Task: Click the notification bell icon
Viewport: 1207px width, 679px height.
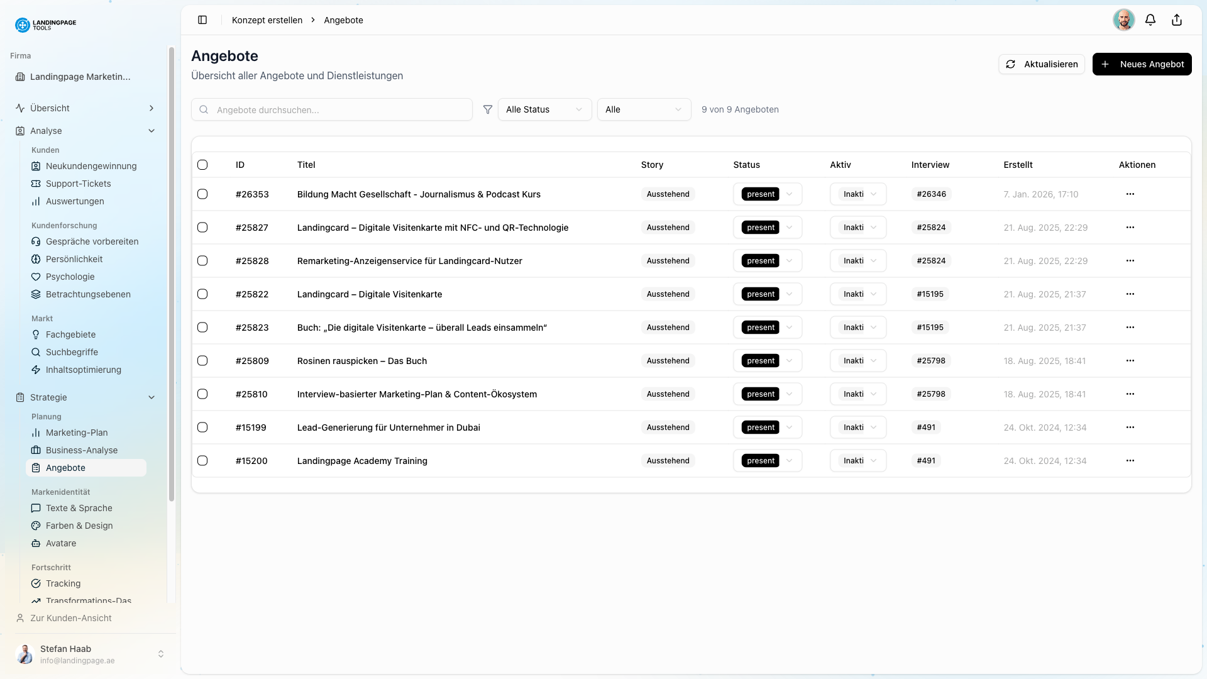Action: coord(1150,19)
